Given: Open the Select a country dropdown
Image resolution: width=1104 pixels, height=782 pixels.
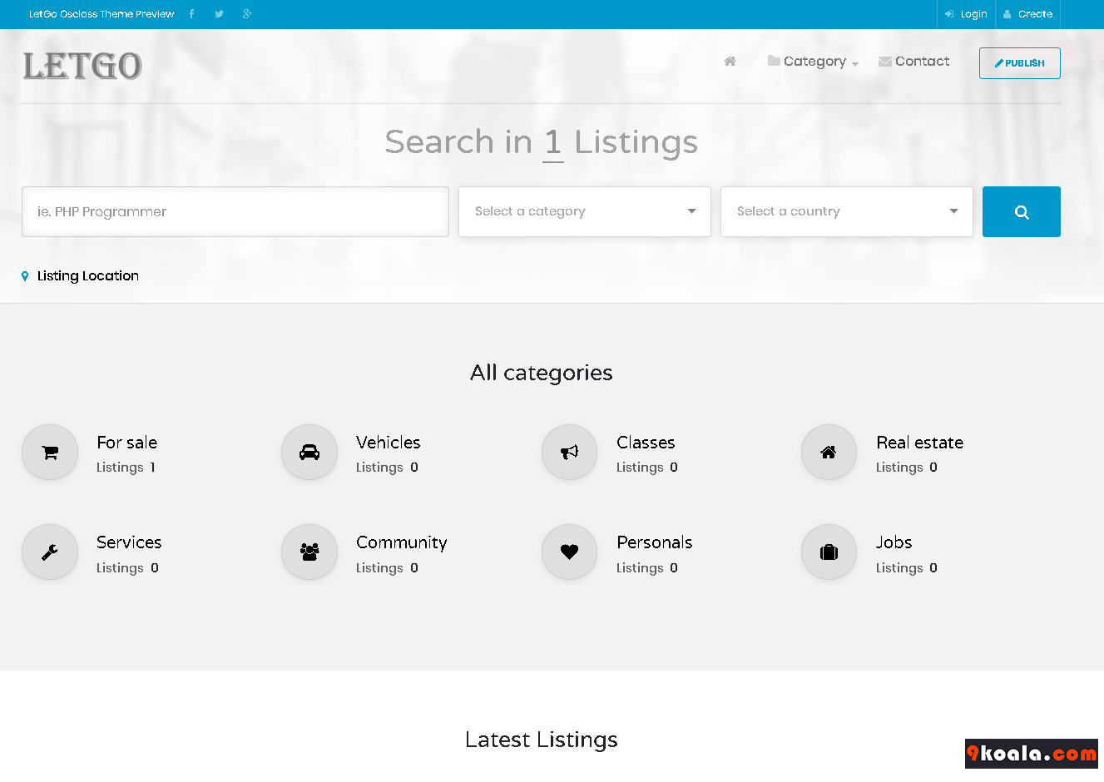Looking at the screenshot, I should coord(846,211).
